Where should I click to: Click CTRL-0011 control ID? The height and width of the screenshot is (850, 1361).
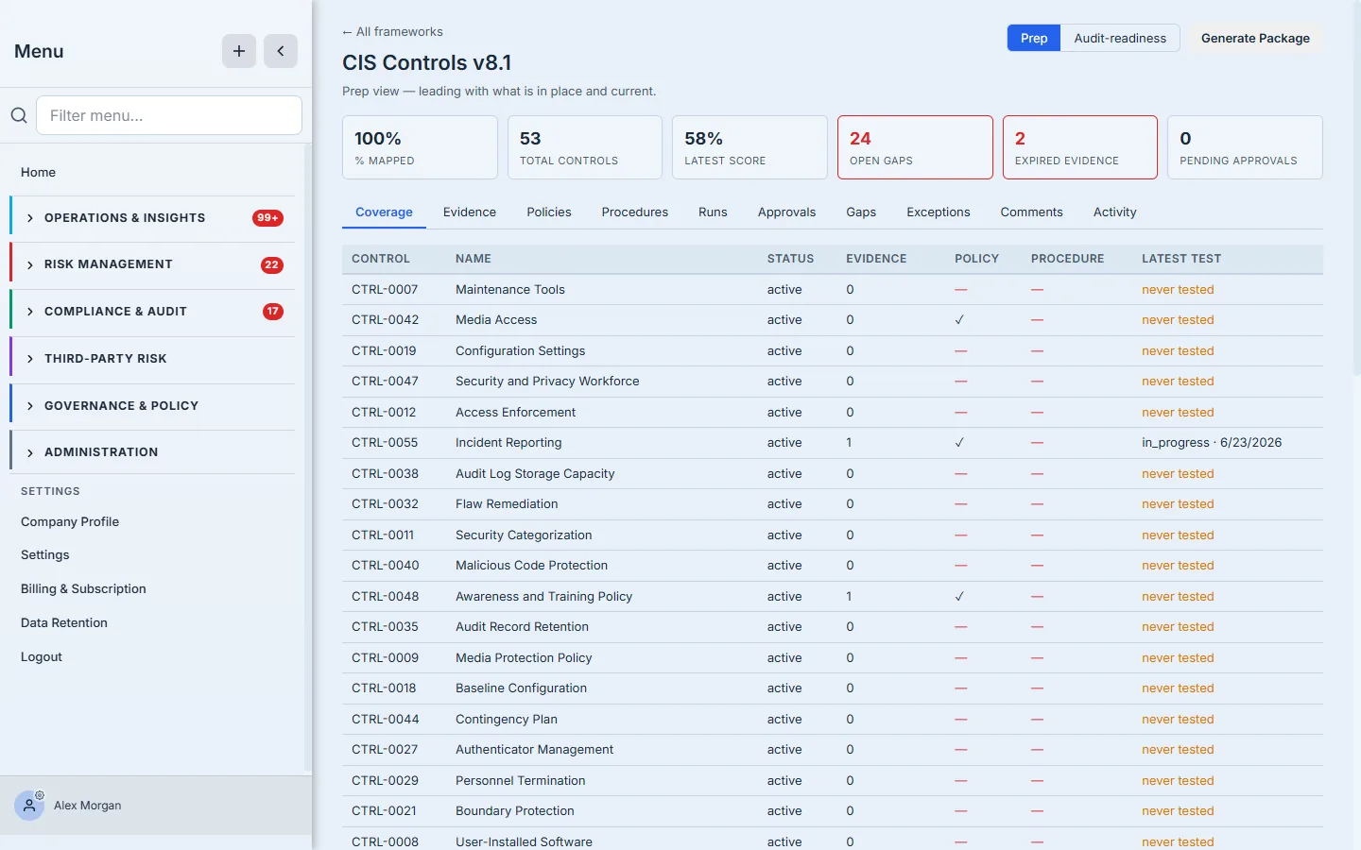click(383, 535)
